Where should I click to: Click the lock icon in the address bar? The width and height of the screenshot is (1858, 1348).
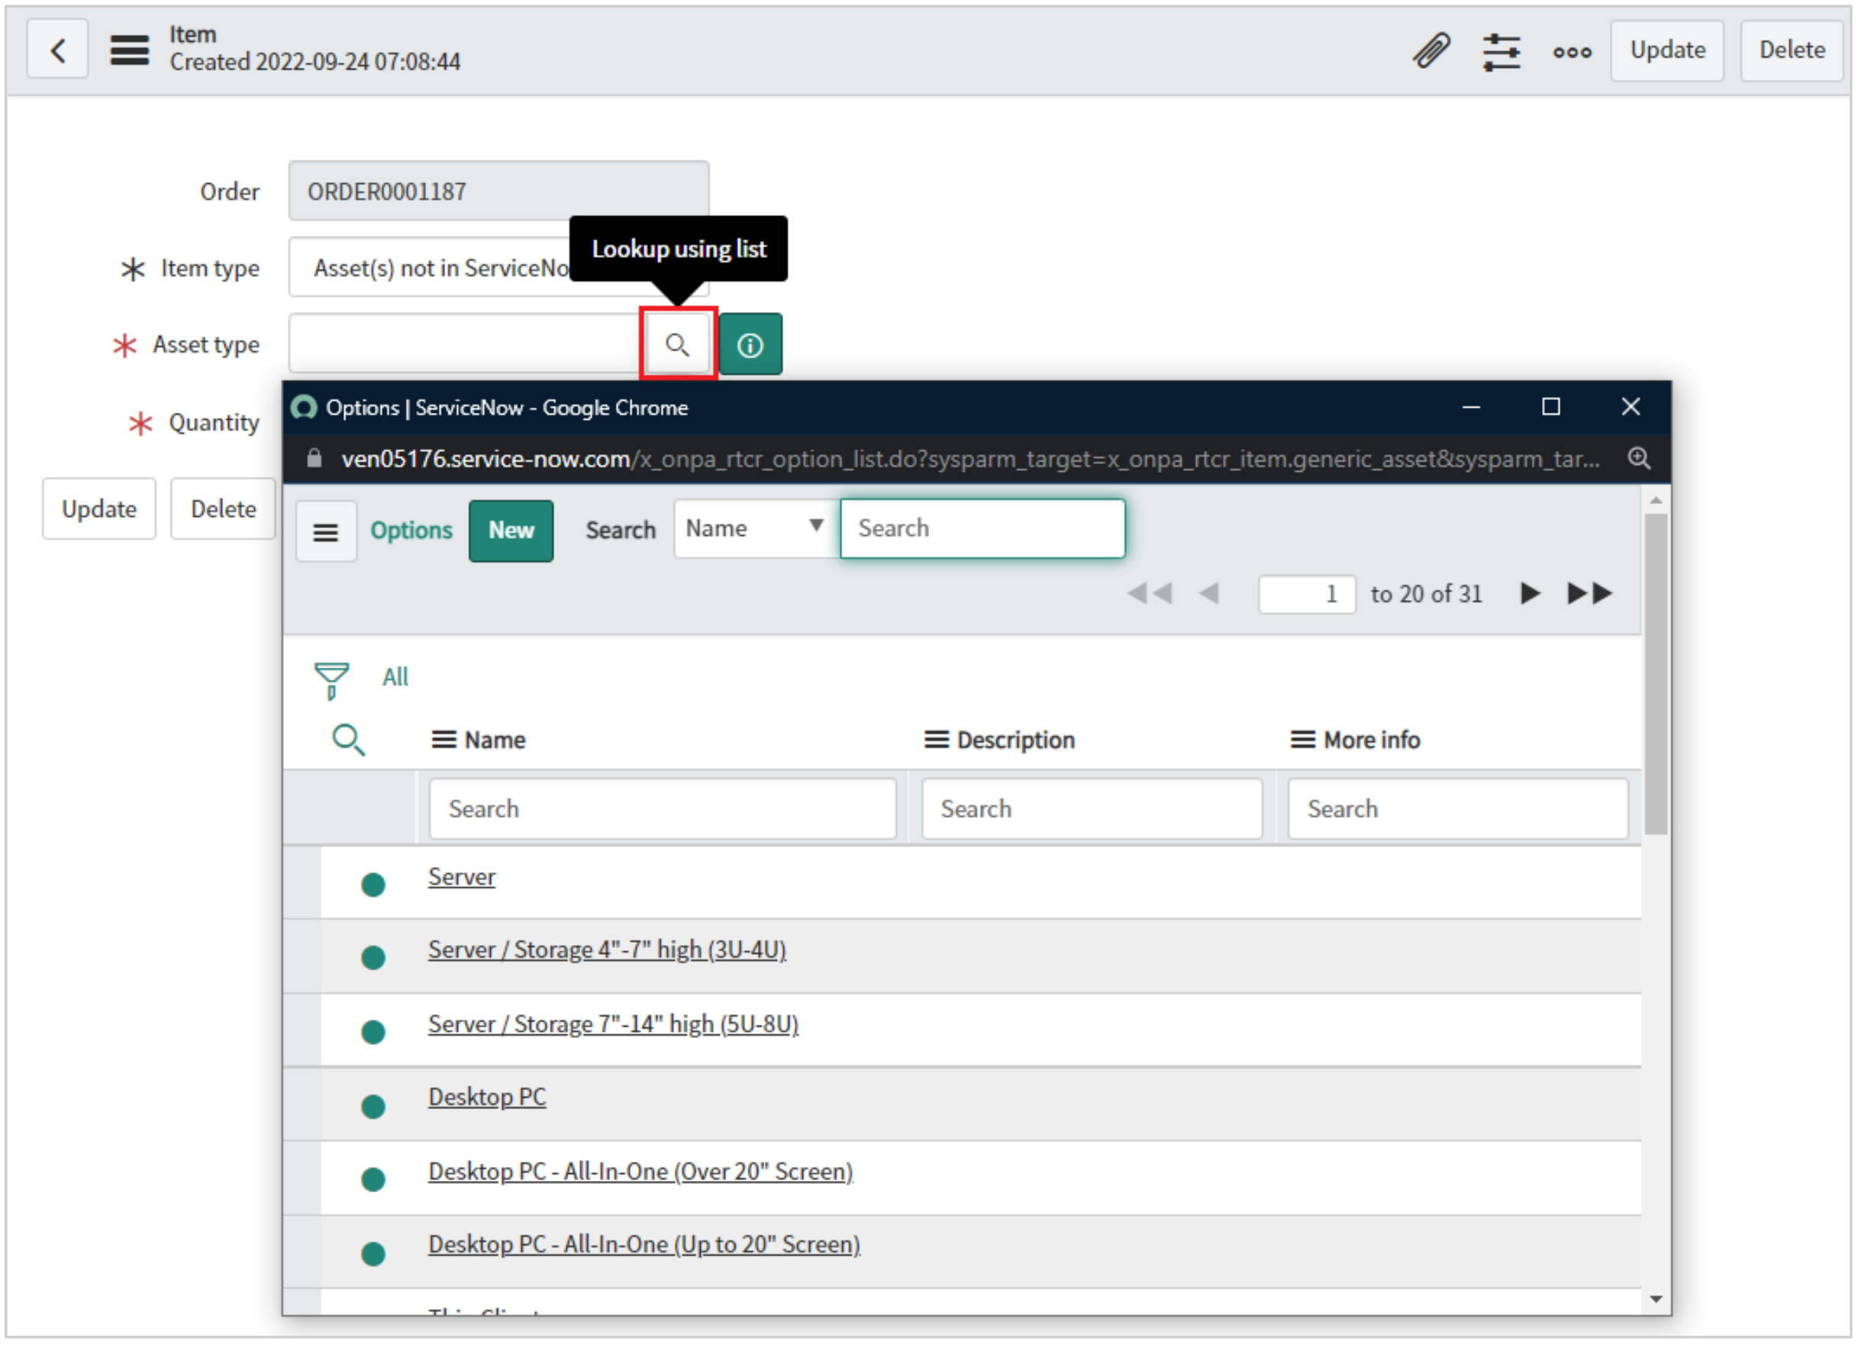(x=314, y=458)
